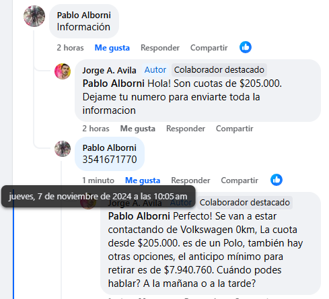Click the like reaction icon under 3541671770 comment

277,180
